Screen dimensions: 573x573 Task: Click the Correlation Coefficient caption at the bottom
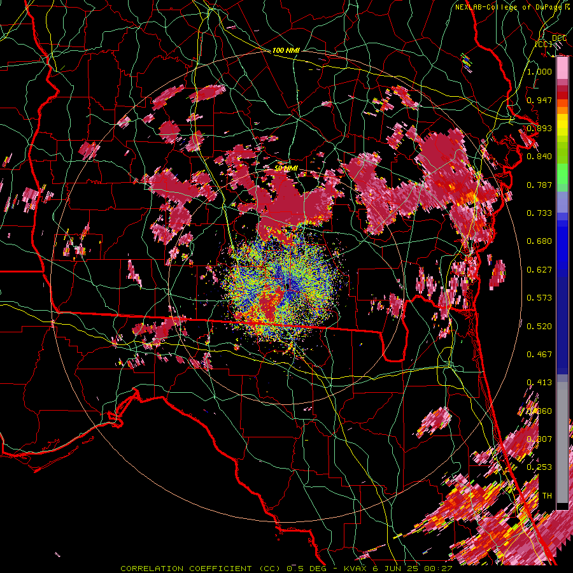pyautogui.click(x=286, y=569)
